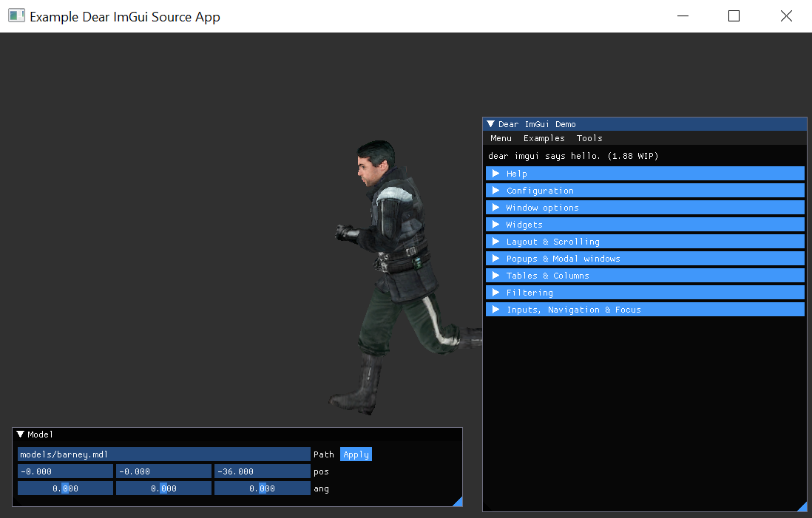Click the app icon in title bar

[16, 16]
